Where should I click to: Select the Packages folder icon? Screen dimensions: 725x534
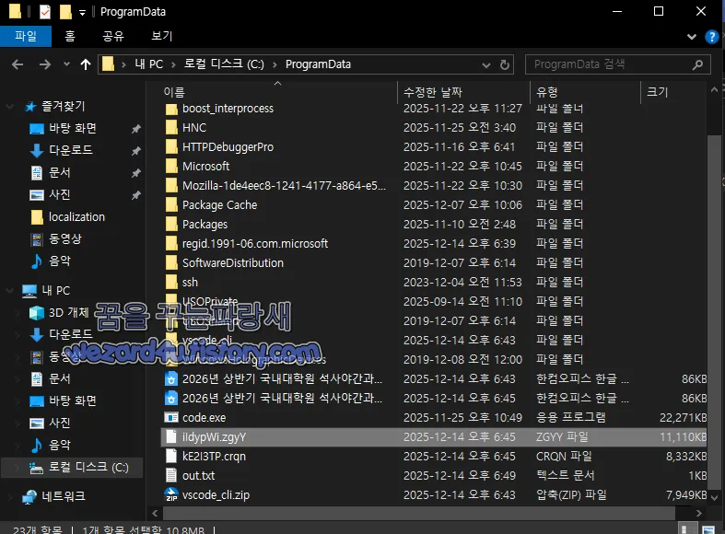point(171,225)
